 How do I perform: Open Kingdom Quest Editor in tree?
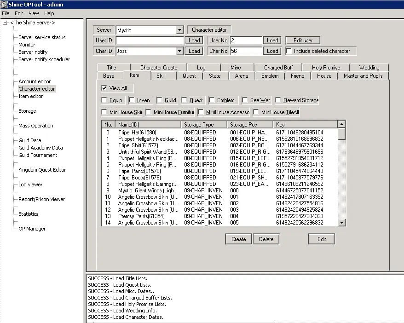[x=42, y=170]
